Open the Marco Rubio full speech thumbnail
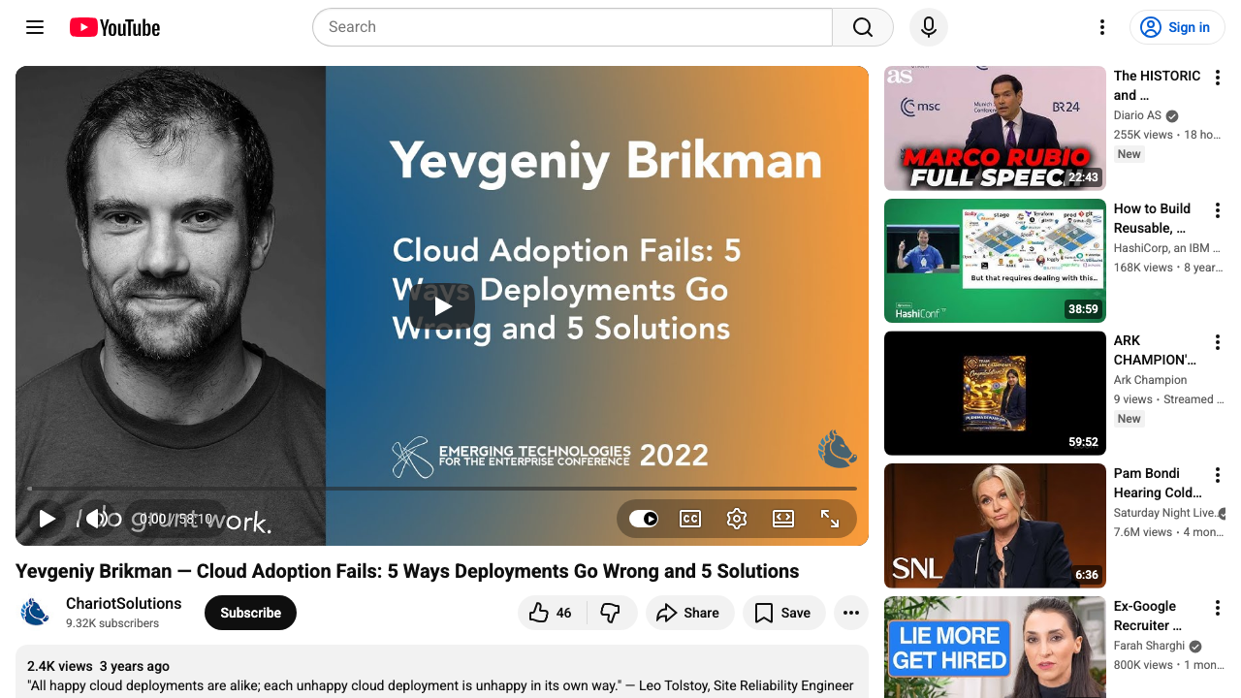The height and width of the screenshot is (698, 1241). 995,128
